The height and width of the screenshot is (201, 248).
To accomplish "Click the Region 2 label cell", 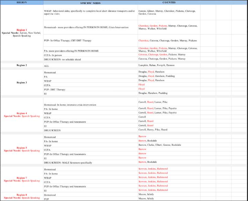I will 21,65.
